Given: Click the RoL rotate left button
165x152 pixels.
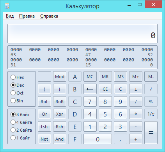Looking at the screenshot, I should pyautogui.click(x=44, y=102).
